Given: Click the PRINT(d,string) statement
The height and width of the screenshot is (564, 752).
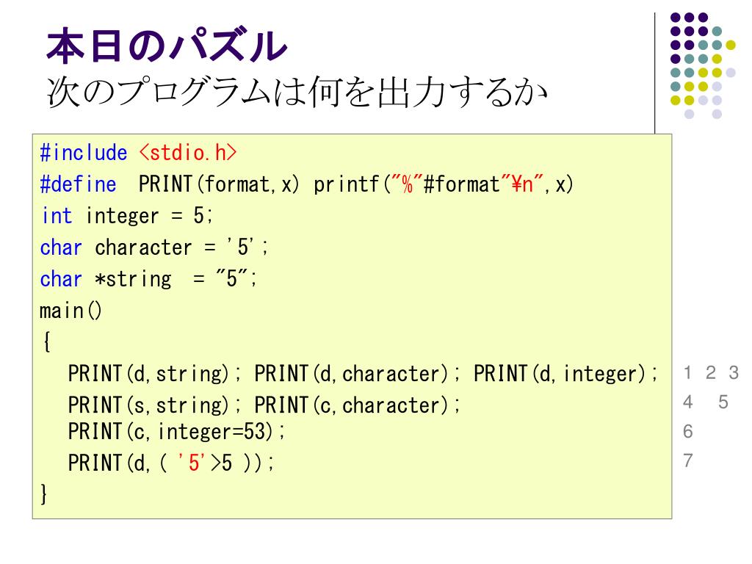Looking at the screenshot, I should click(x=154, y=374).
